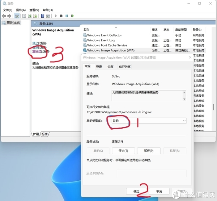217x201 pixels.
Task: Open the Help toolbar icon
Action: (42, 16)
